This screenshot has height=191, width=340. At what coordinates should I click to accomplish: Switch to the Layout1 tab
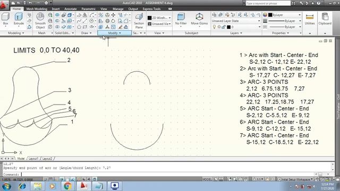[33, 159]
